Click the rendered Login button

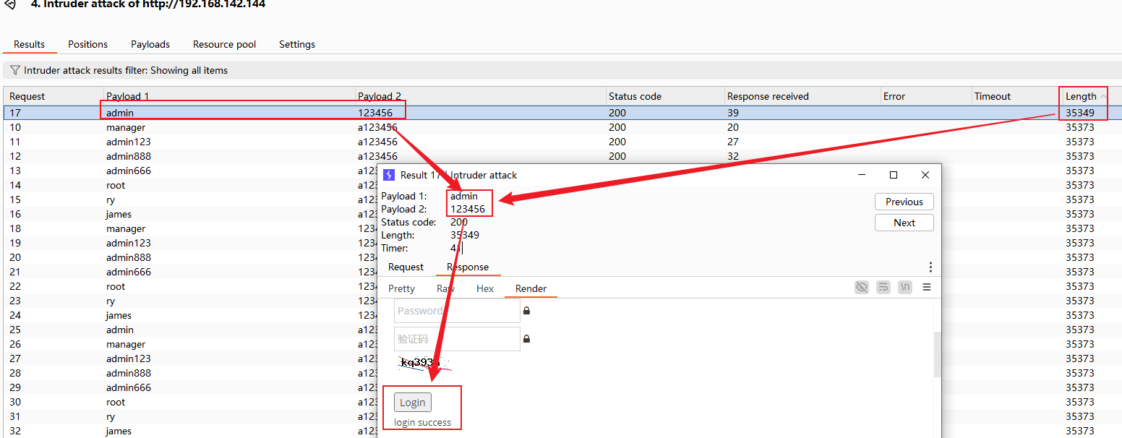(x=413, y=403)
